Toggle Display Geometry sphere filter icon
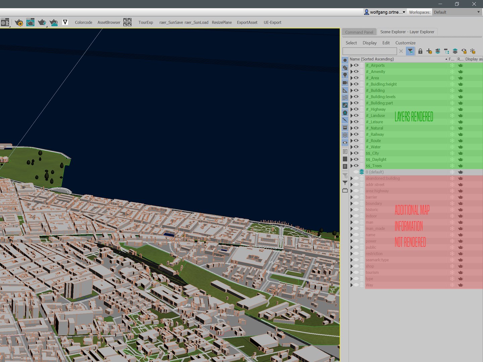This screenshot has width=483, height=362. tap(345, 60)
